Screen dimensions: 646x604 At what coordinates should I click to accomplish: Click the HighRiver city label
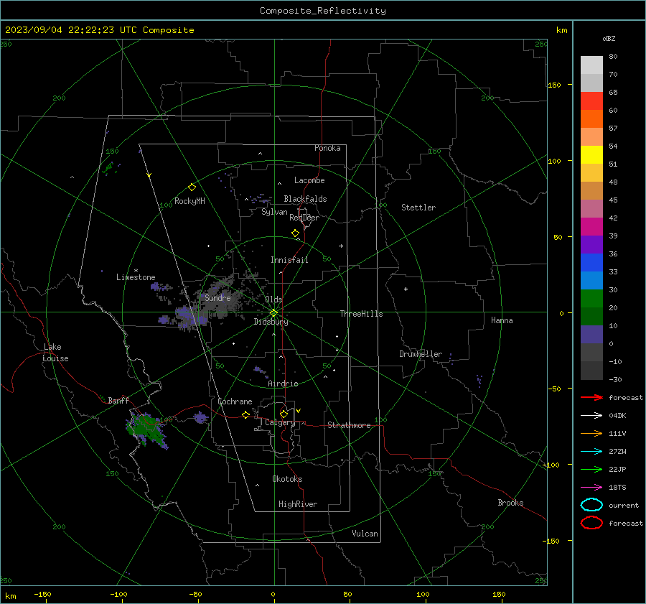point(298,504)
